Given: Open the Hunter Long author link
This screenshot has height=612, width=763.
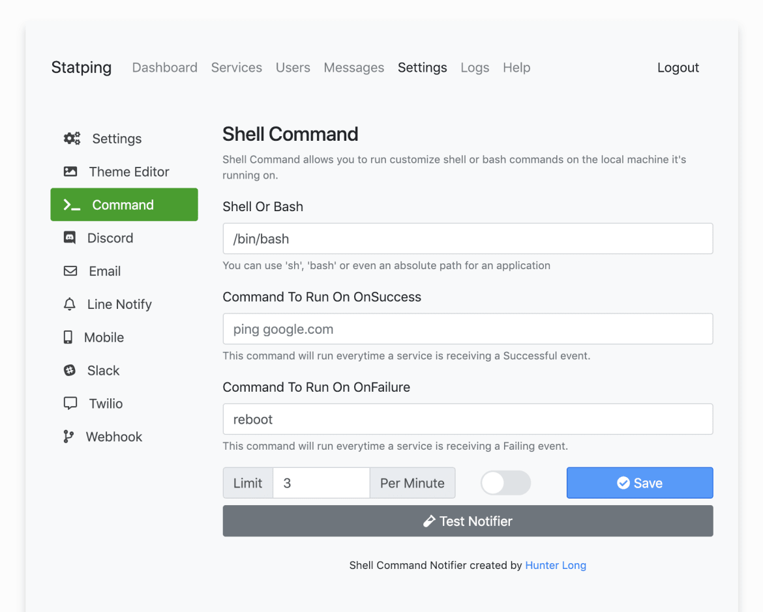Looking at the screenshot, I should pos(556,565).
